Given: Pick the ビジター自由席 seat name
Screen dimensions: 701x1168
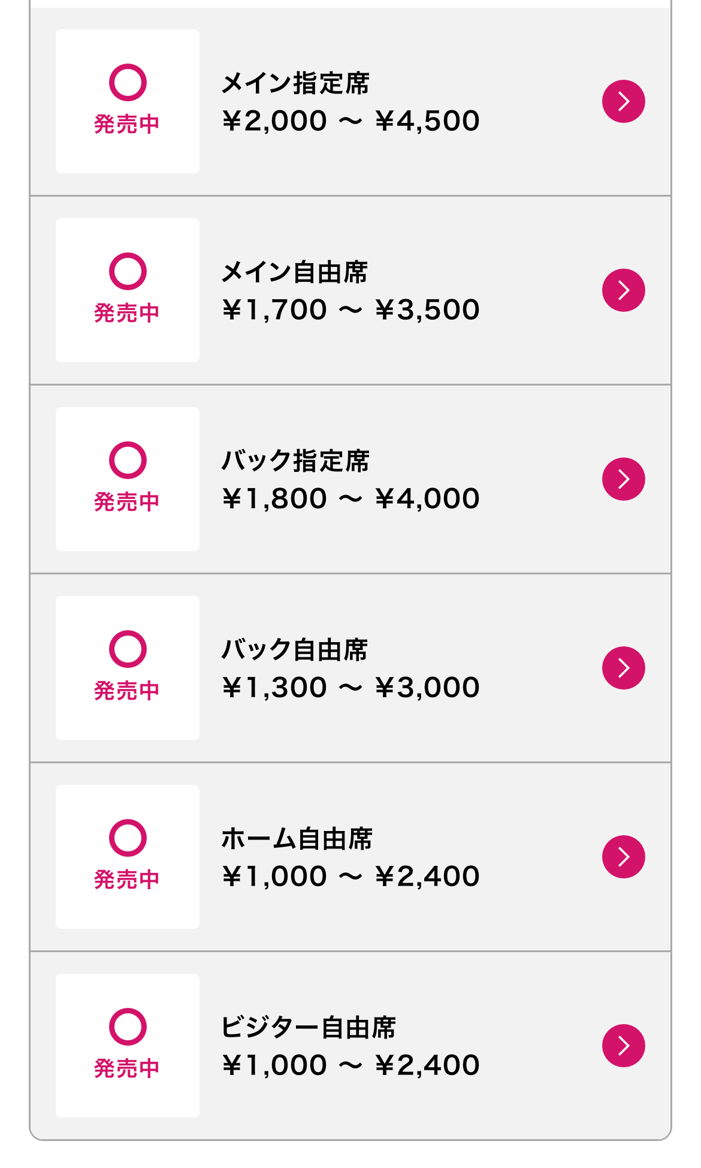Looking at the screenshot, I should [308, 1027].
